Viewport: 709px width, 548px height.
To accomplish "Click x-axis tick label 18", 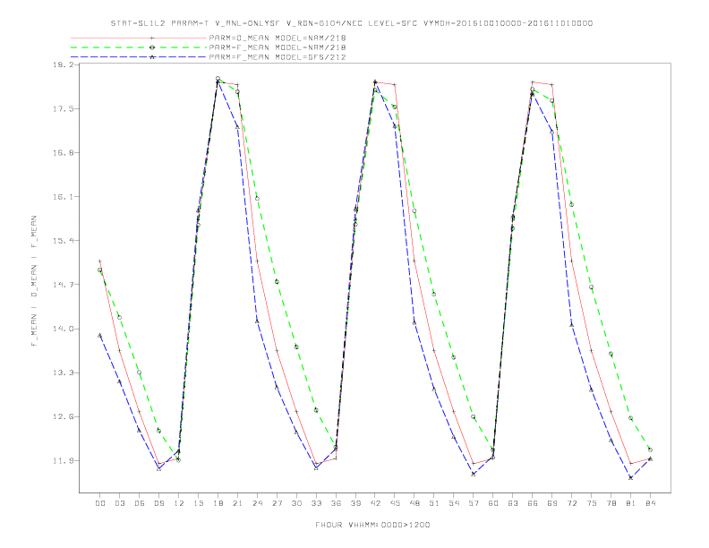I will pyautogui.click(x=218, y=503).
